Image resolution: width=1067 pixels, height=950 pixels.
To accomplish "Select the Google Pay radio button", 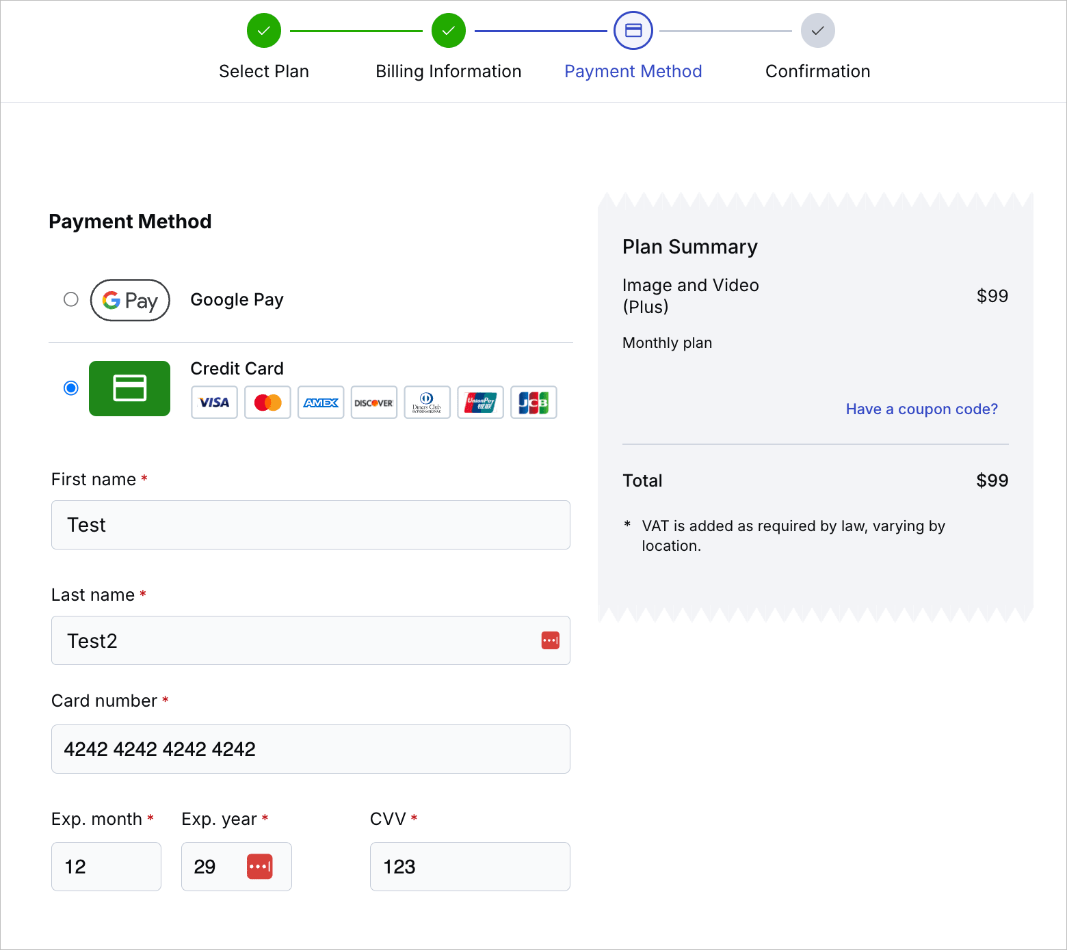I will point(71,299).
